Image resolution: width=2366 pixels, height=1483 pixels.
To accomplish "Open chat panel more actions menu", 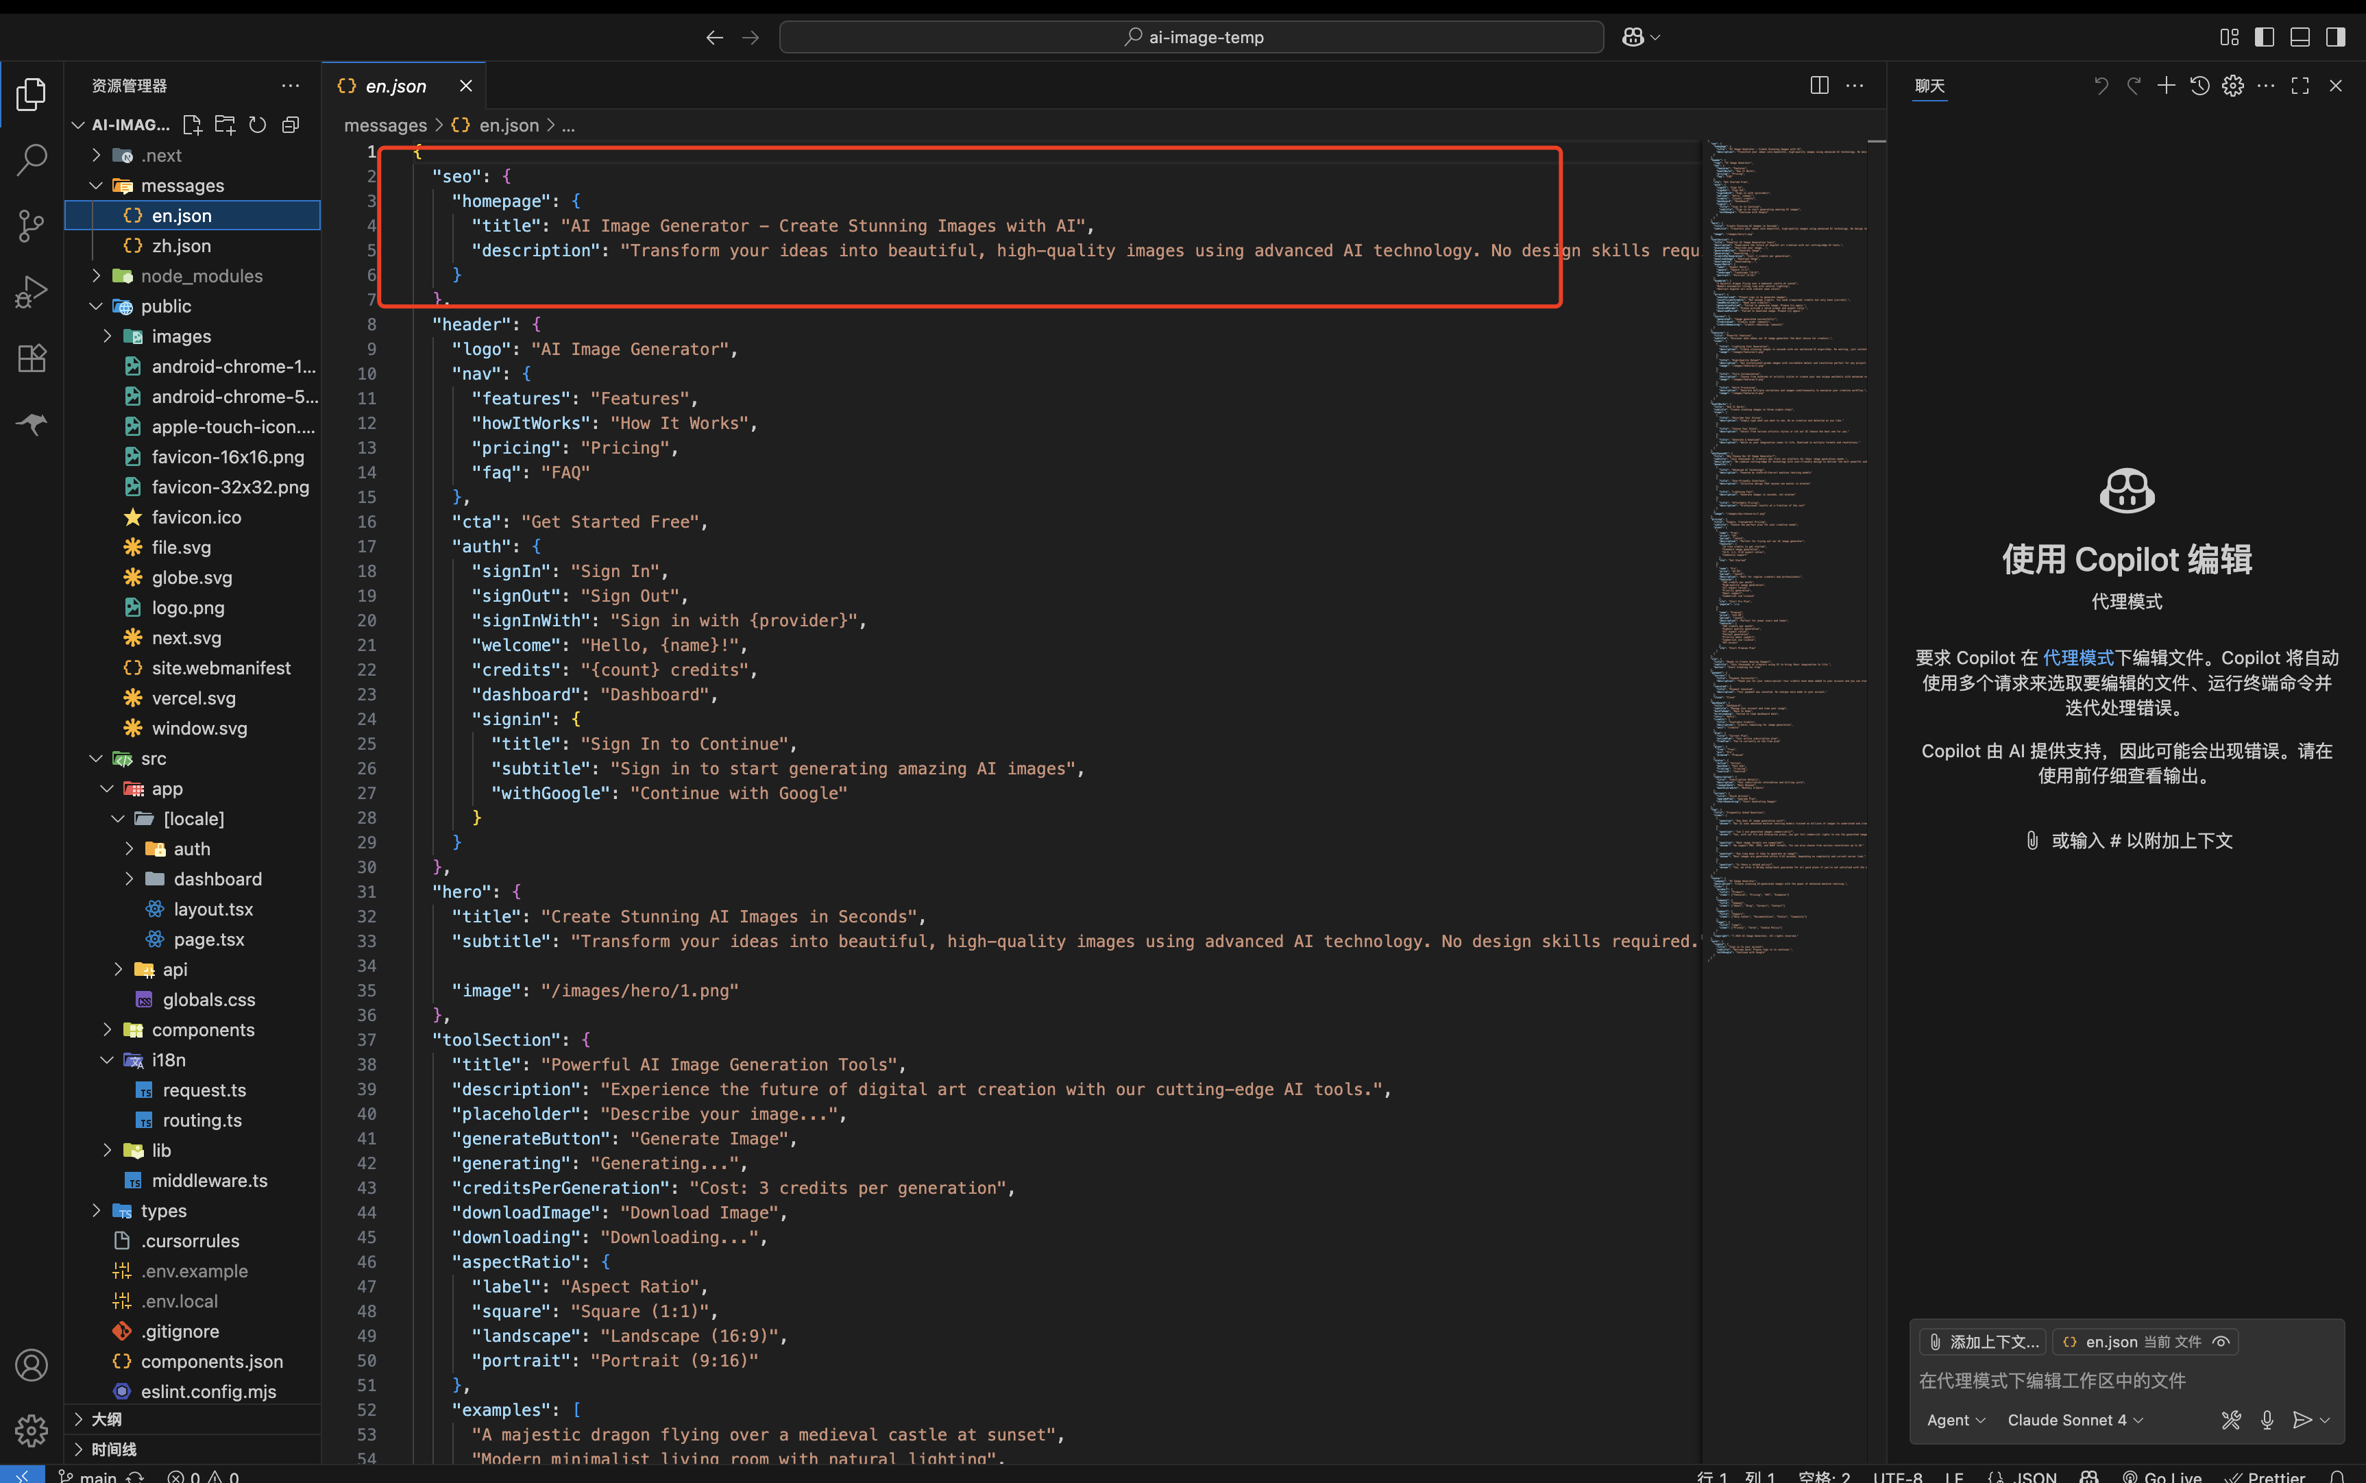I will (2265, 86).
